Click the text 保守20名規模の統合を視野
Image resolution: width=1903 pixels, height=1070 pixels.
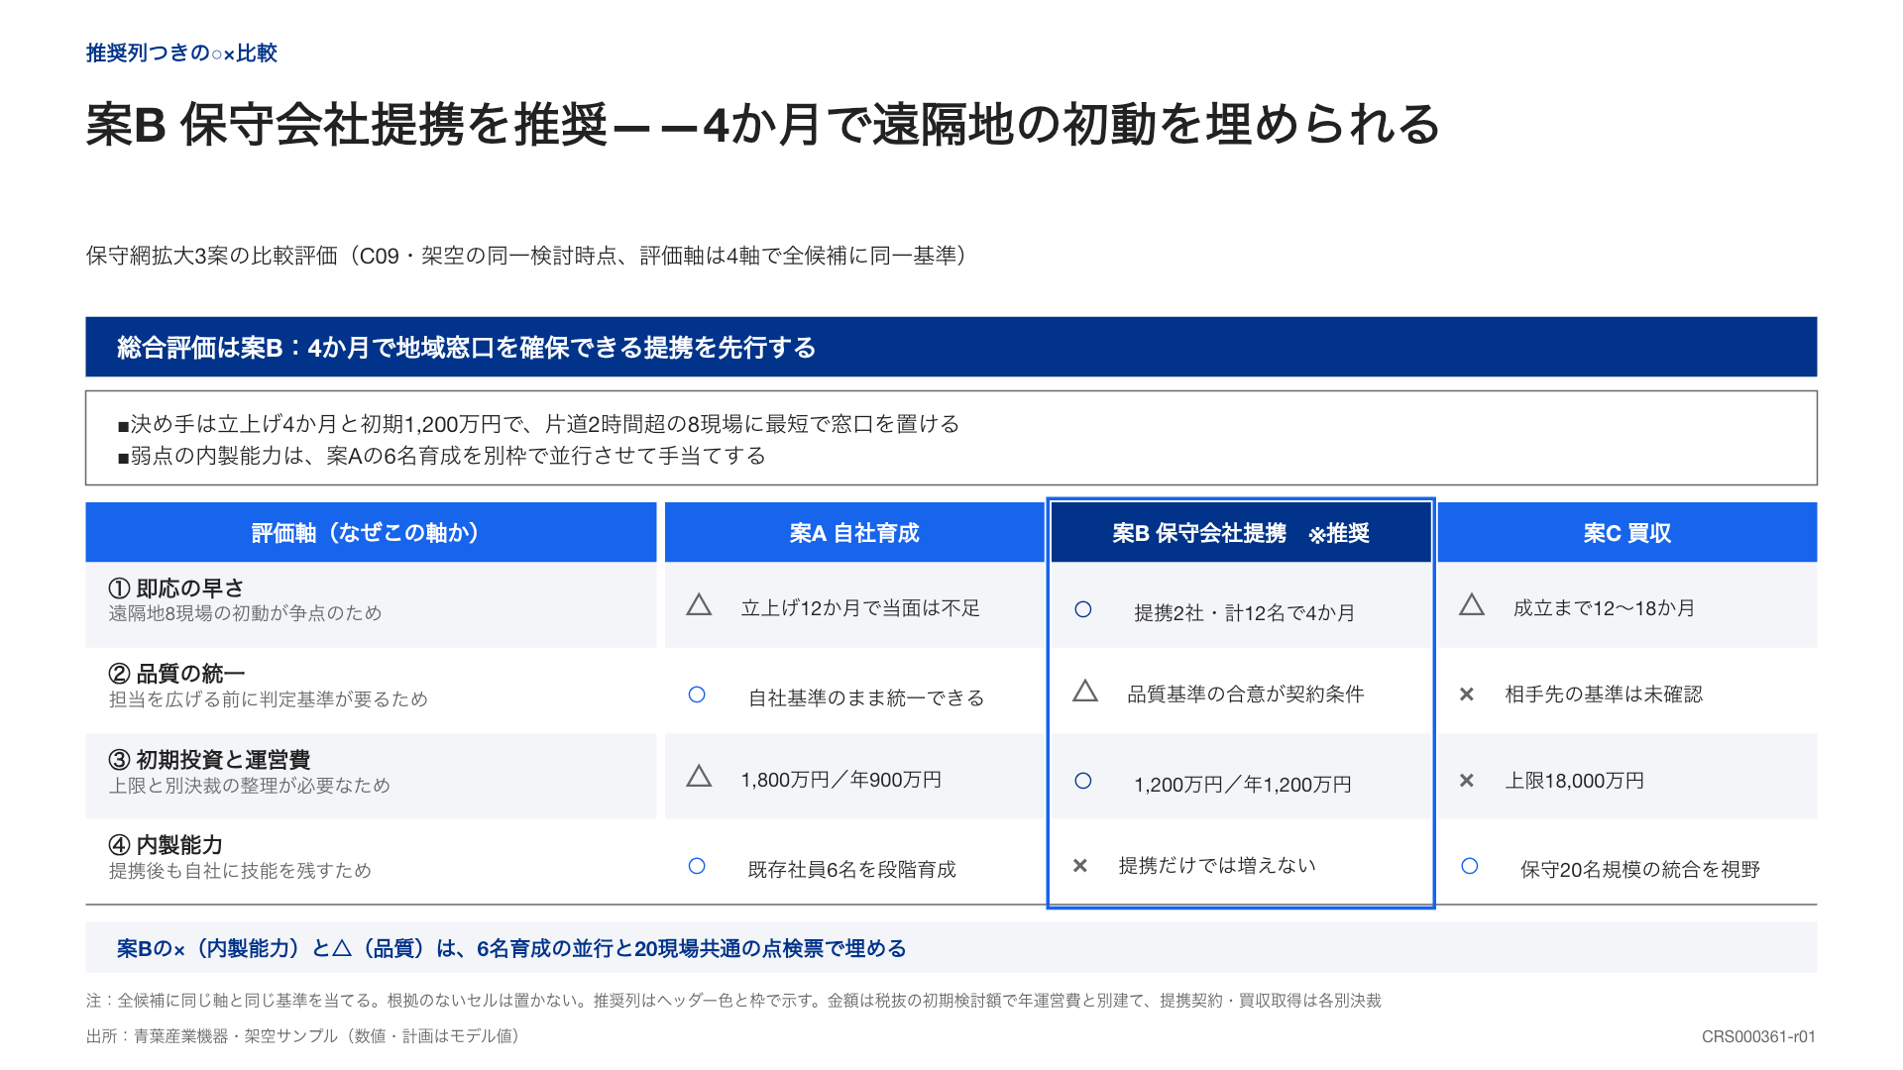[x=1640, y=870]
